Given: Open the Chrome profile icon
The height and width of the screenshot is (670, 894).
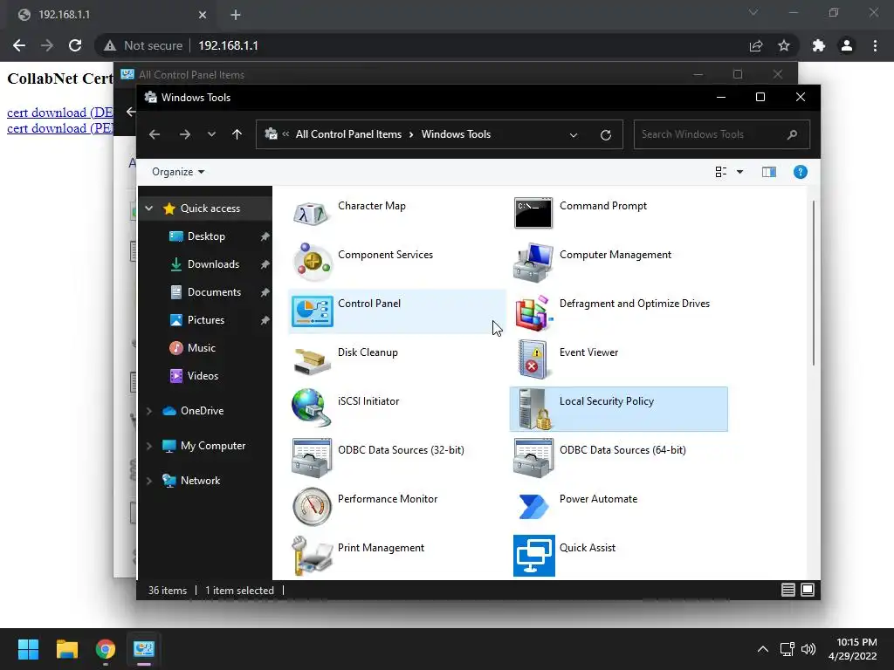Looking at the screenshot, I should (847, 45).
